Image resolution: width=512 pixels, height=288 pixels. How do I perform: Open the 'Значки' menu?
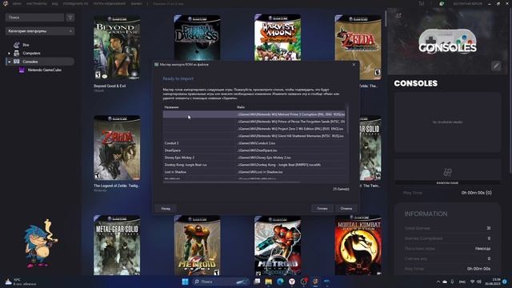click(x=137, y=3)
